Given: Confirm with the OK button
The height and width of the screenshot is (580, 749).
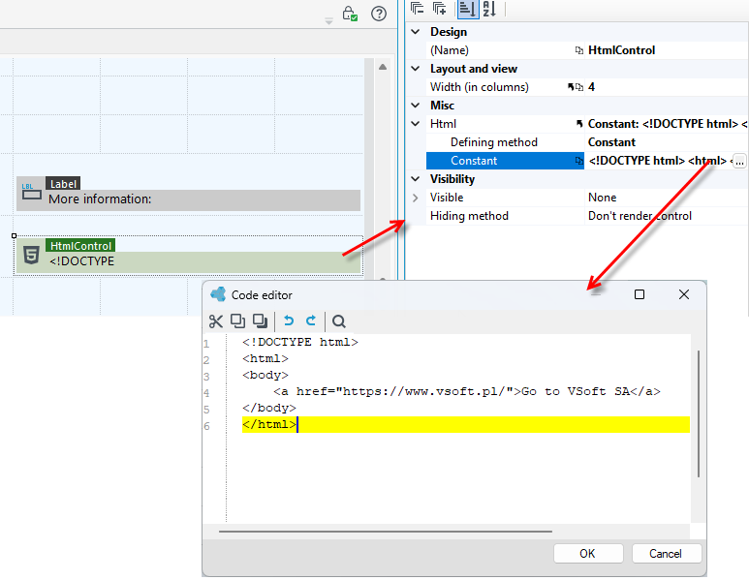Looking at the screenshot, I should coord(588,553).
